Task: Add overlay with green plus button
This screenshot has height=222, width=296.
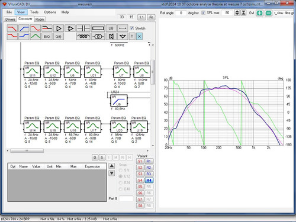Action: pyautogui.click(x=259, y=13)
